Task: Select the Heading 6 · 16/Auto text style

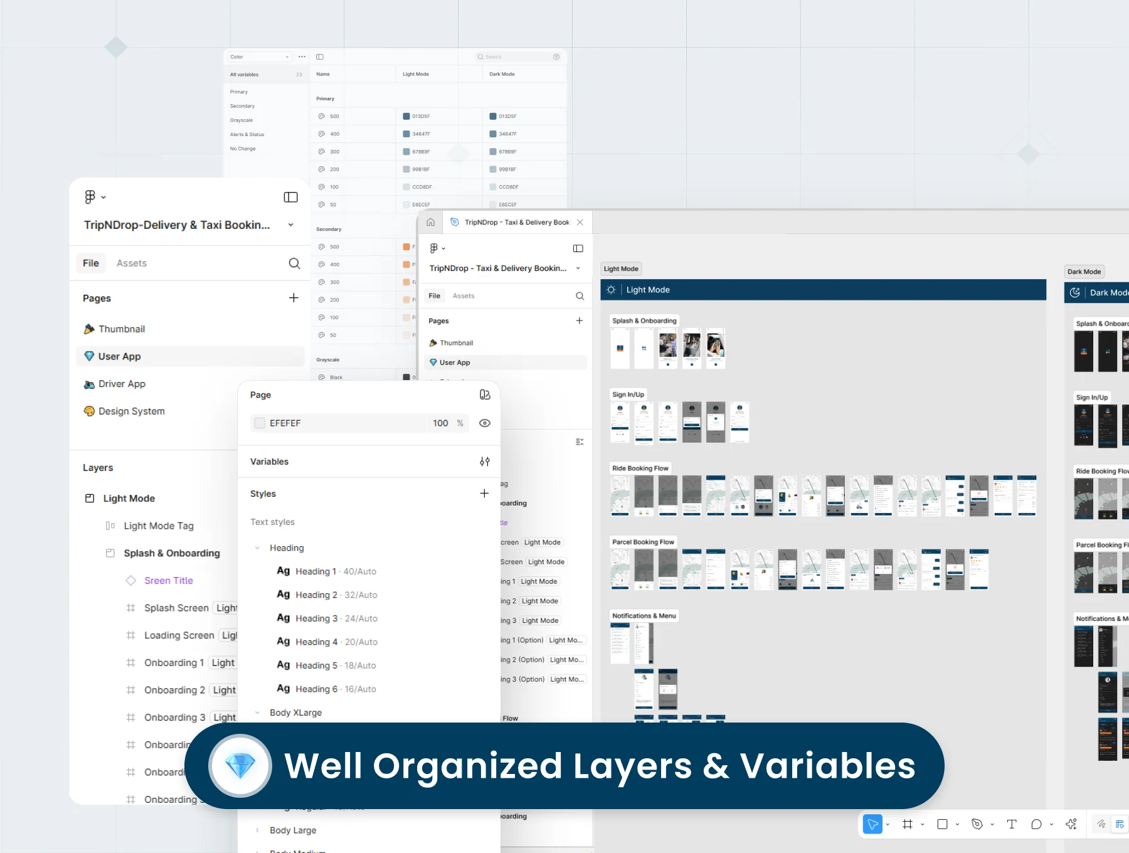Action: (327, 689)
